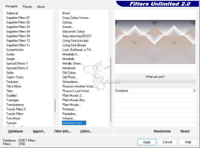200x148 pixels.
Task: Select the ScreenWorks category
Action: click(15, 50)
